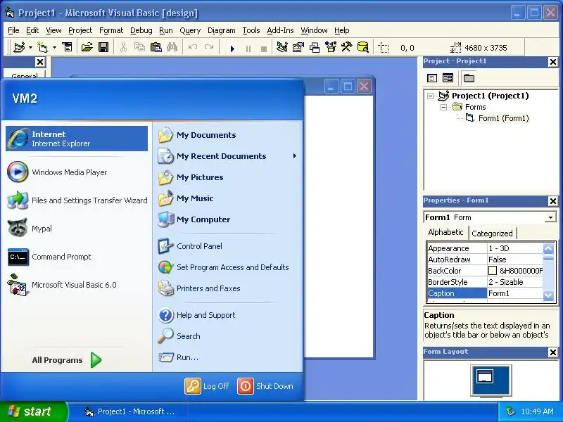
Task: Switch to the Categorized properties tab
Action: pyautogui.click(x=492, y=234)
